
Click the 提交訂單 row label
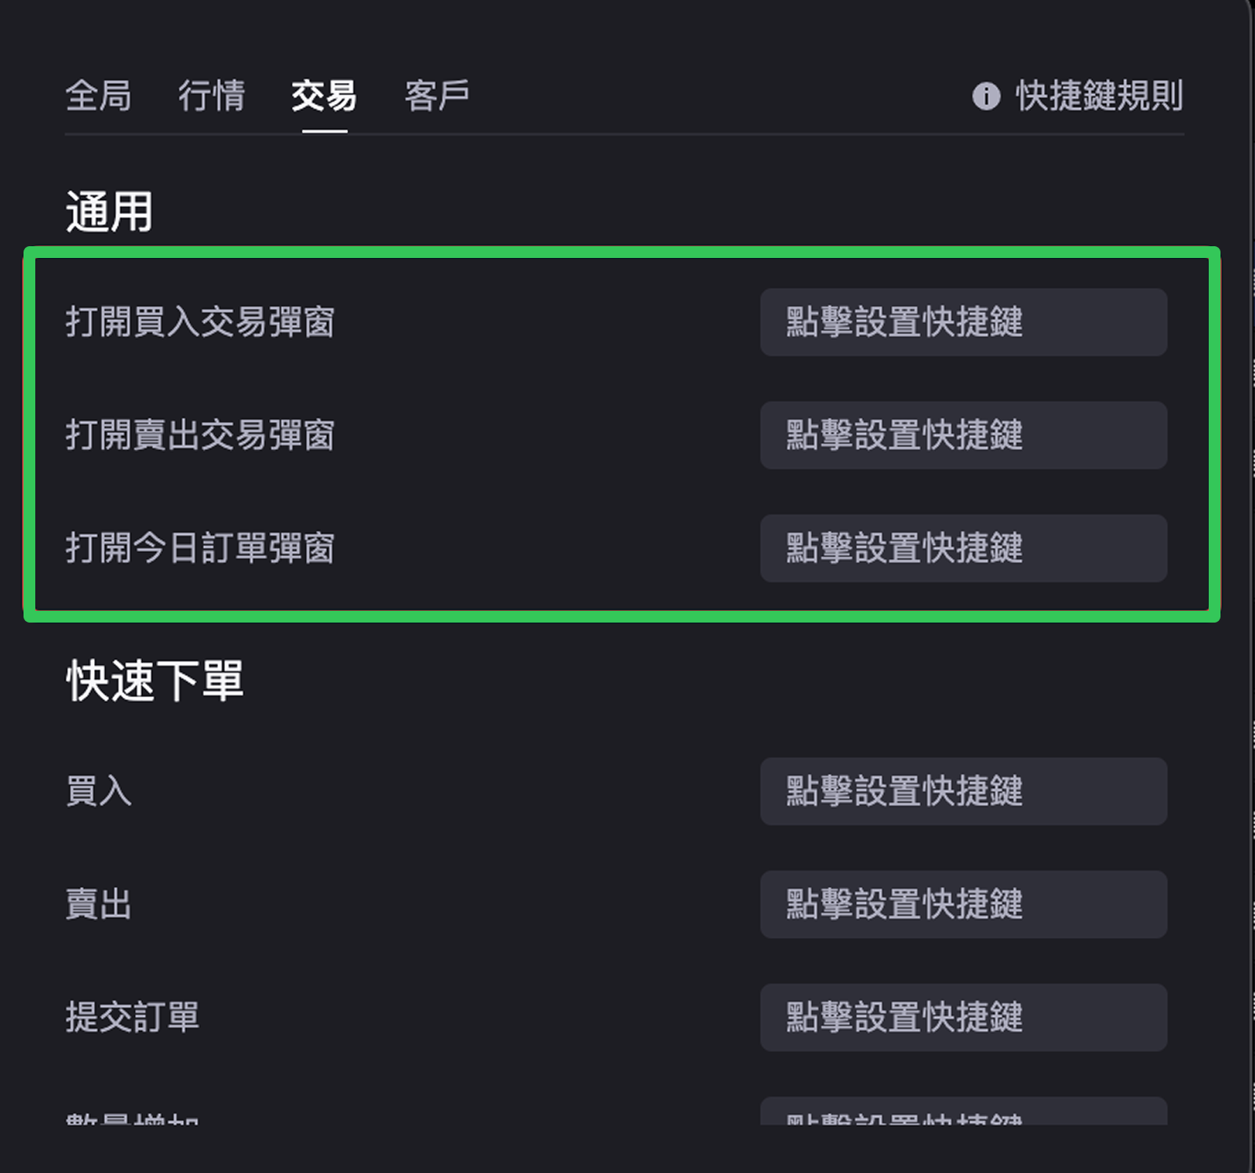point(133,1017)
